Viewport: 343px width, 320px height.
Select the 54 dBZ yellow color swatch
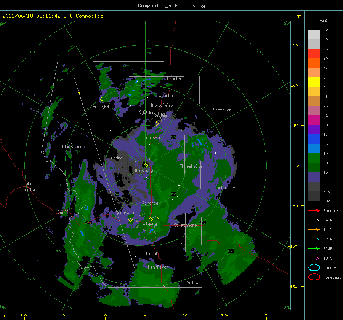(314, 82)
